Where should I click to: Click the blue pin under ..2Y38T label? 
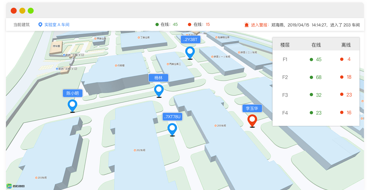190,52
